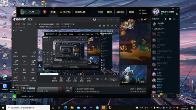Click the start streaming button
Screen dimensions: 196x110
pos(113,79)
